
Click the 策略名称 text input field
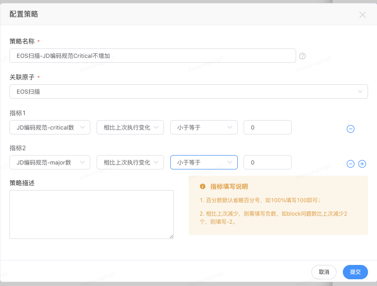[152, 56]
